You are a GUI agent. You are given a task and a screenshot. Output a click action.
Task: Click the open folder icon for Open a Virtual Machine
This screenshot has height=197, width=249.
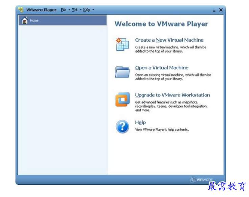click(x=122, y=72)
